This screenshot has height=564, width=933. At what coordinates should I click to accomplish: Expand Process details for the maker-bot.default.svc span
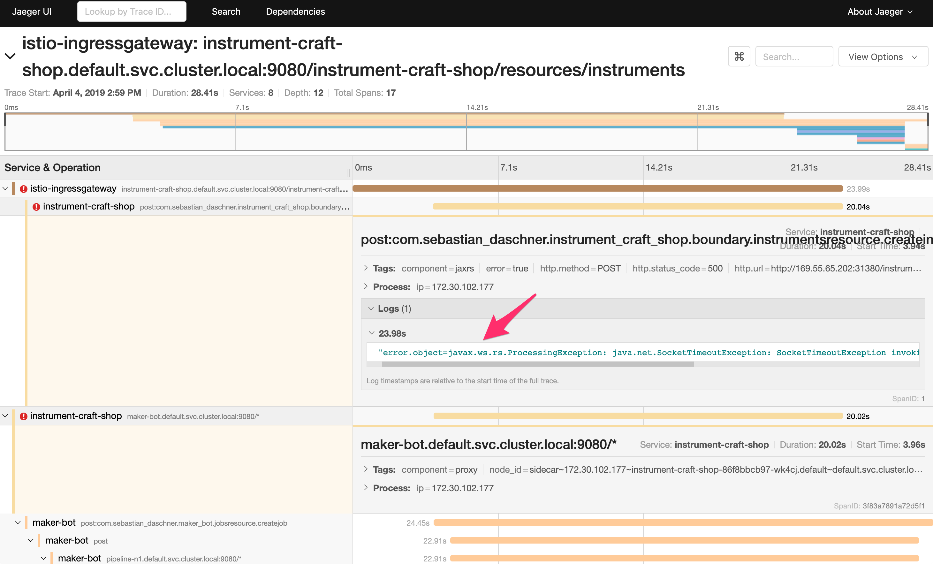point(366,488)
